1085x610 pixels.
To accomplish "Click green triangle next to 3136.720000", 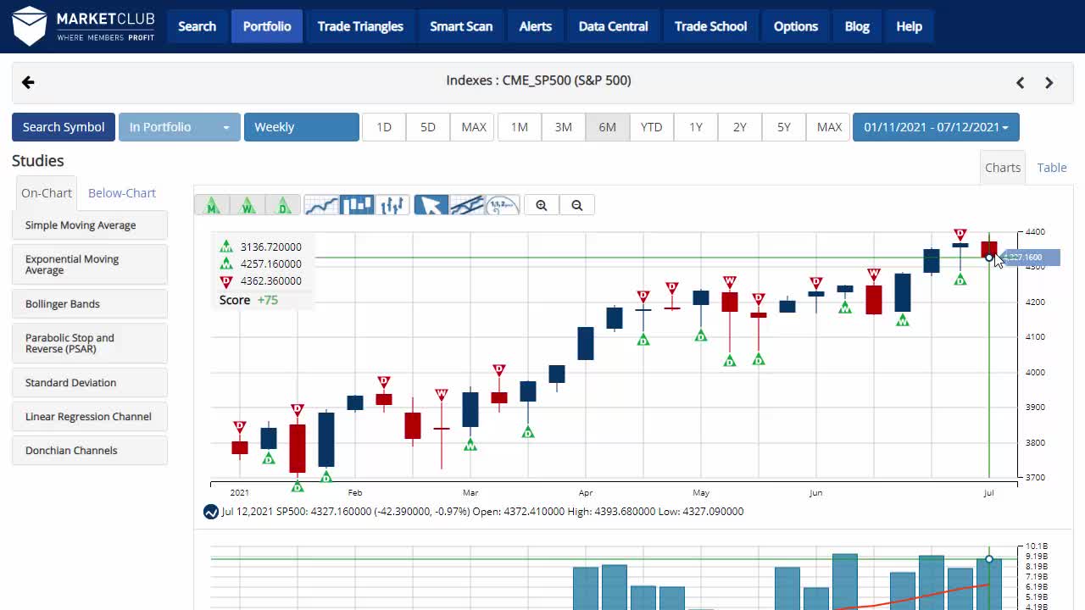I will click(226, 247).
